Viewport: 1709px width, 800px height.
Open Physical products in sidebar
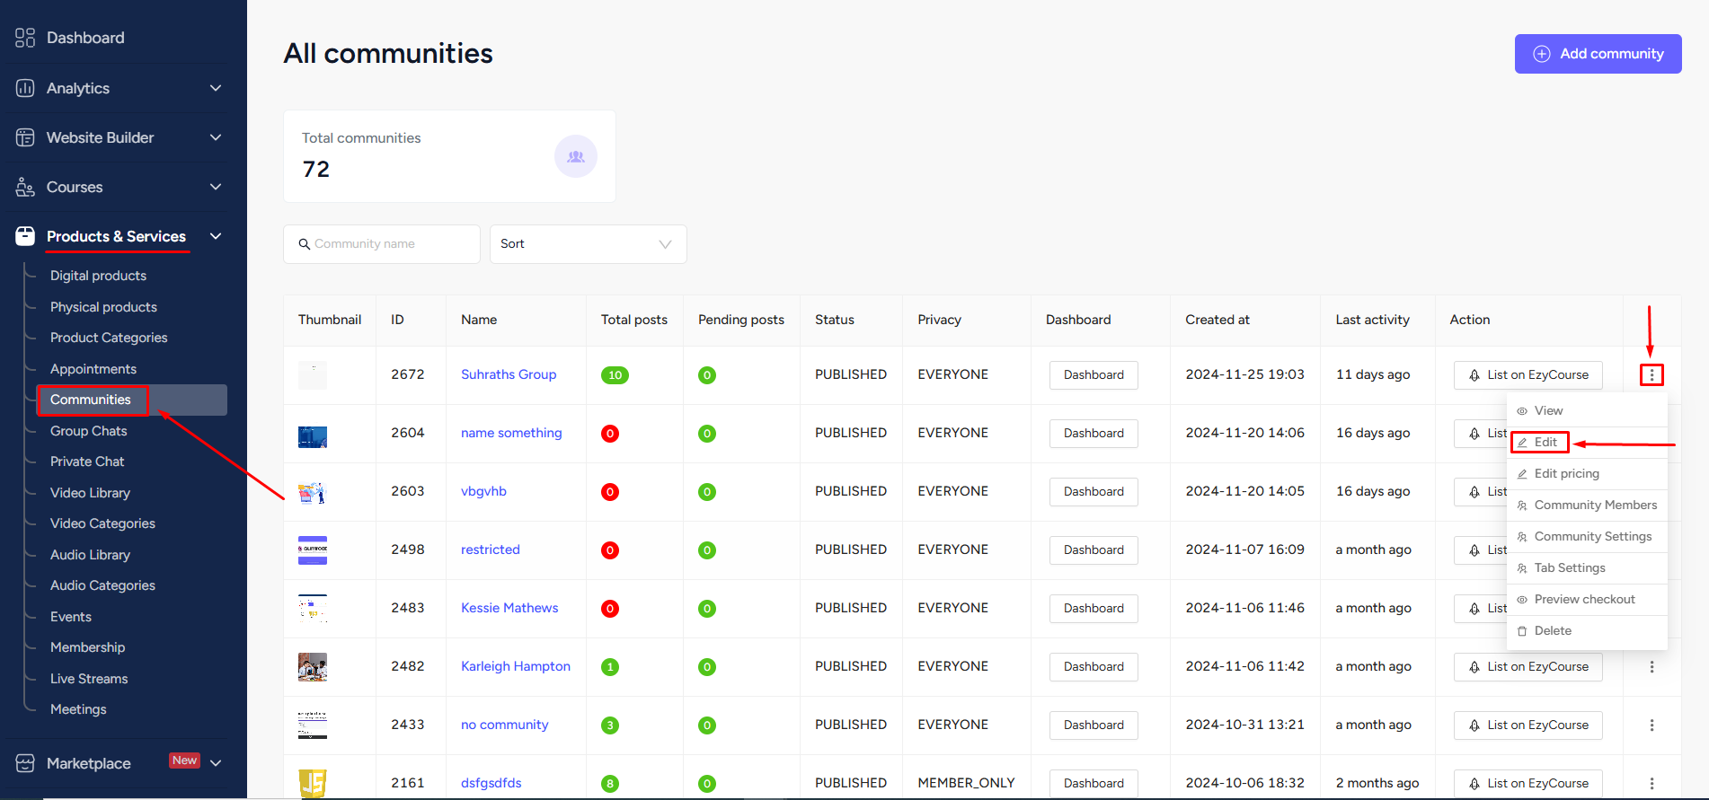103,307
